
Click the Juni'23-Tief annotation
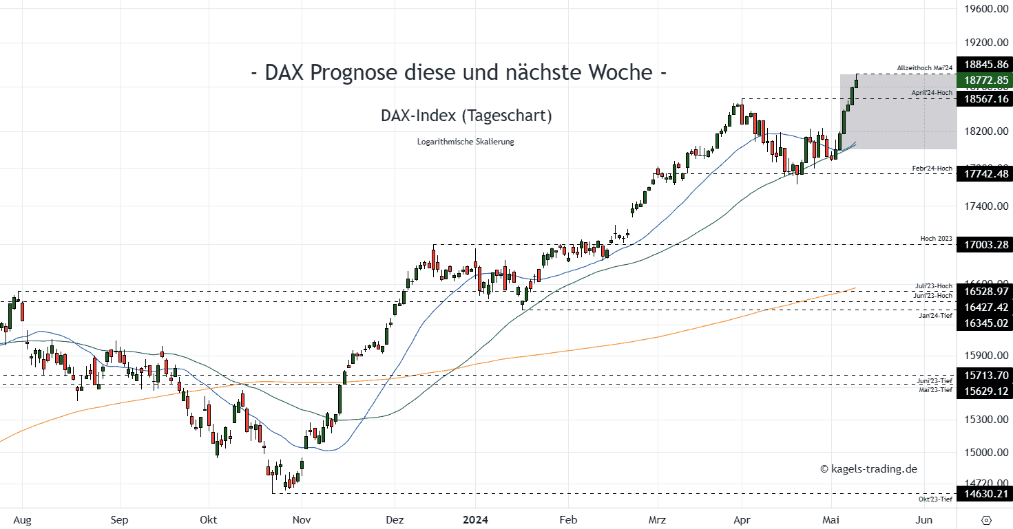pos(934,381)
